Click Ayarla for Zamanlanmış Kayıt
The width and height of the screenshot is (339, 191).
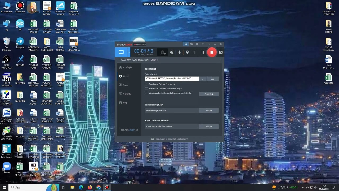209,111
